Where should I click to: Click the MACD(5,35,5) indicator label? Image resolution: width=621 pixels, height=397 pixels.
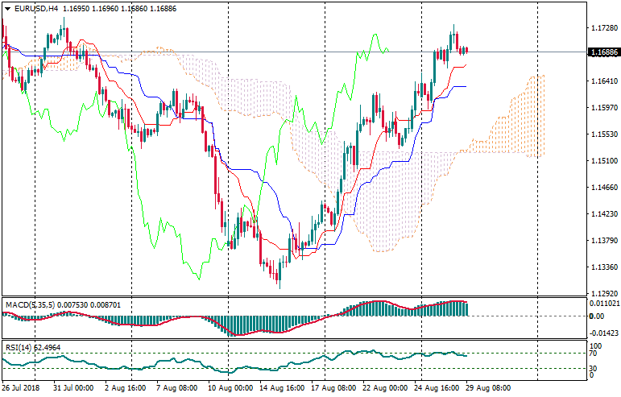tap(29, 305)
